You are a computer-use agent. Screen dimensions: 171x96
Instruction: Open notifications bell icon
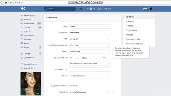pos(81,9)
